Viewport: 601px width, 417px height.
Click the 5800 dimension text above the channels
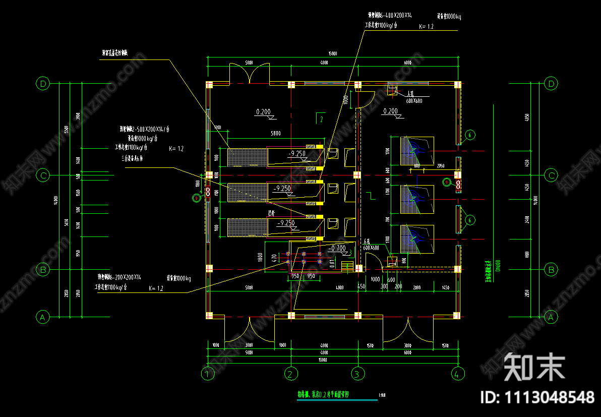276,134
